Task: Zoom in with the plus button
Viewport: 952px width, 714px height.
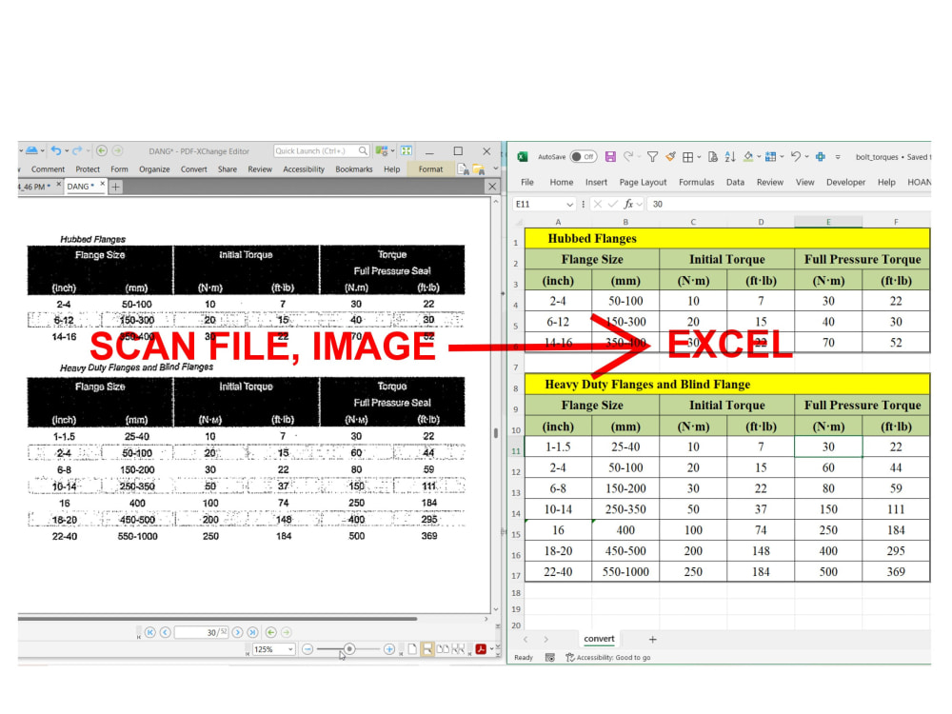Action: (389, 649)
